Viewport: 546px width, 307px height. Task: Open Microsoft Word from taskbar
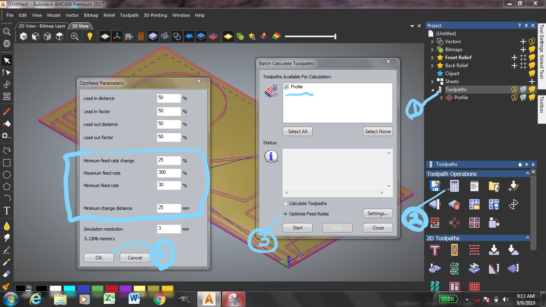pos(134,299)
